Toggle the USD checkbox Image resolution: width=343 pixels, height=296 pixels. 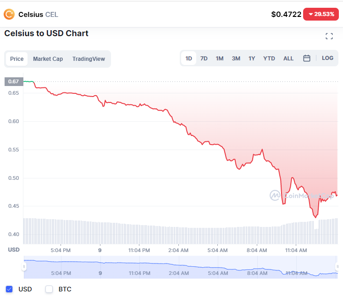click(10, 289)
